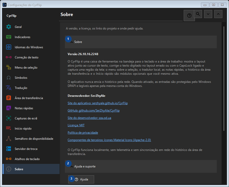
Task: Open Atalhos de teclado page
Action: point(31,159)
